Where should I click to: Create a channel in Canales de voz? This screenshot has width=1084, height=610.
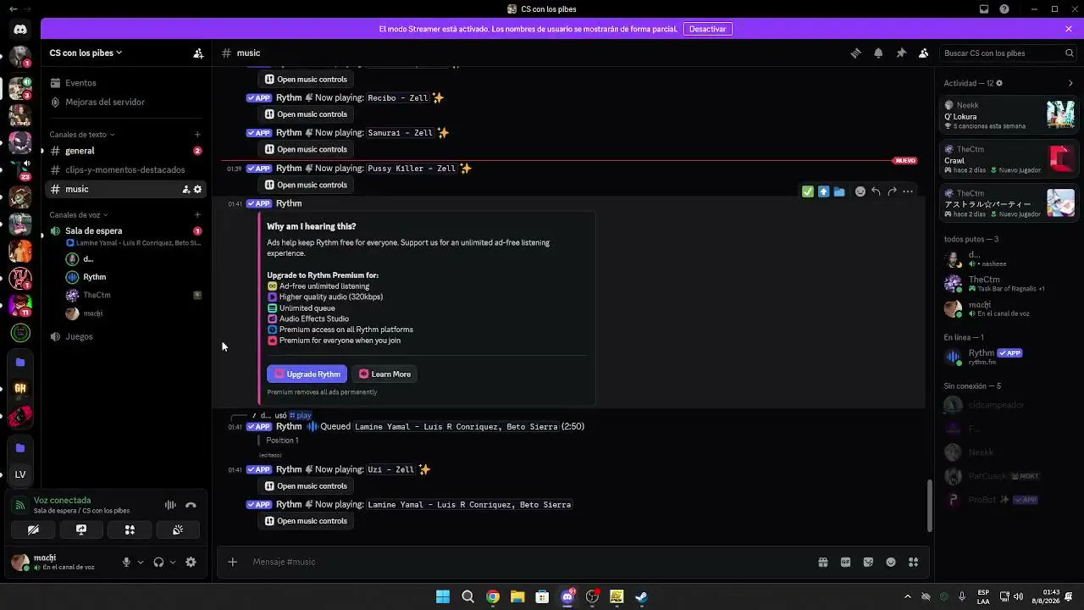tap(197, 214)
